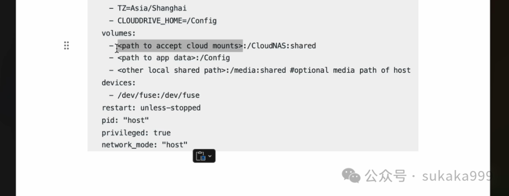This screenshot has height=196, width=509.
Task: Click the network_mode: "host" line
Action: 145,145
